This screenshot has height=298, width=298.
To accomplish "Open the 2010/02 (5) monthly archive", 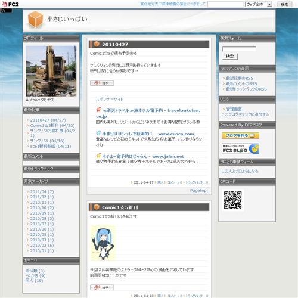I will [42, 245].
